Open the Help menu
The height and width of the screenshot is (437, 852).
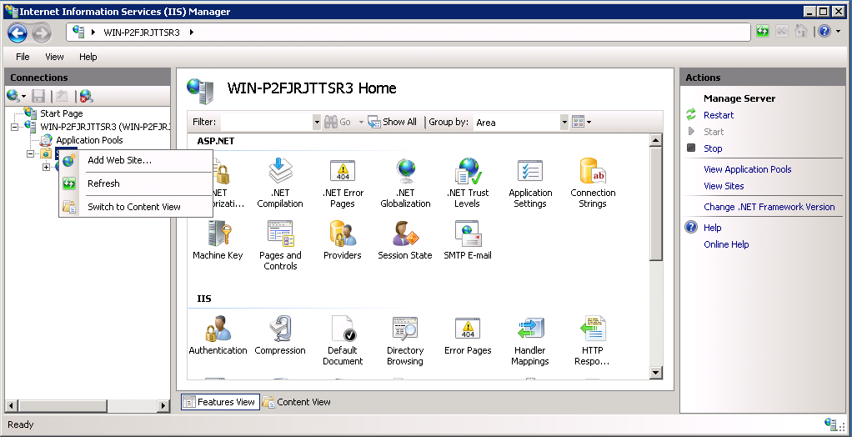[x=88, y=57]
